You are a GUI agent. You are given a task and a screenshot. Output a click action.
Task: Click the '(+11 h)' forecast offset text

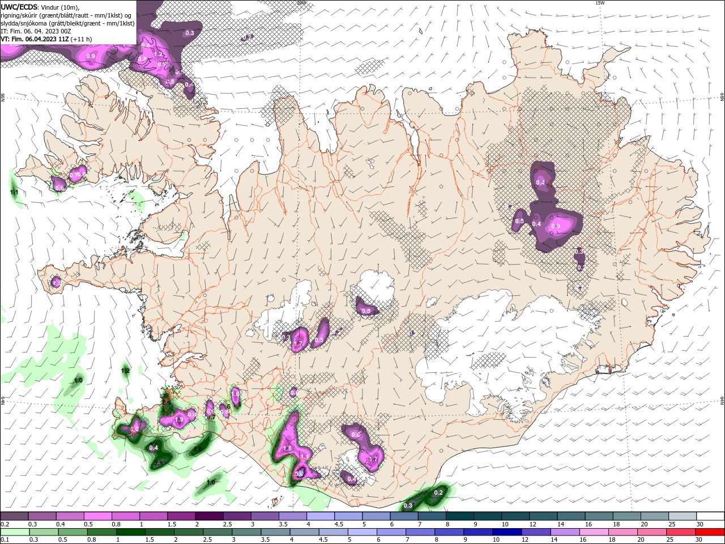[82, 39]
